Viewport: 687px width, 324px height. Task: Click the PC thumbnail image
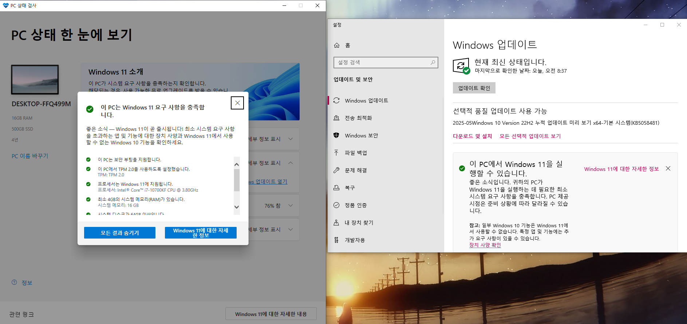[x=35, y=80]
